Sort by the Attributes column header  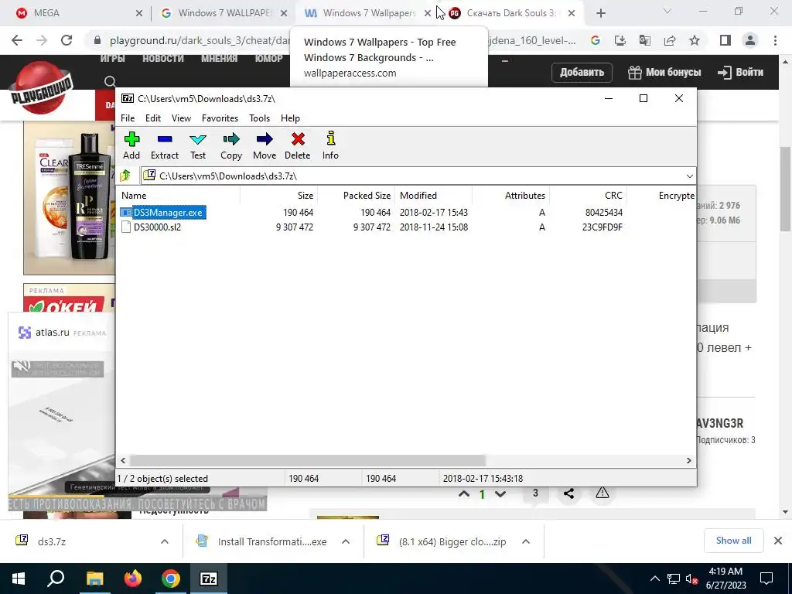click(x=510, y=196)
